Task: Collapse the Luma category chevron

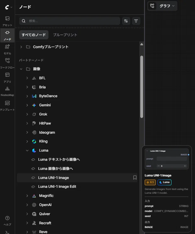Action: point(27,150)
